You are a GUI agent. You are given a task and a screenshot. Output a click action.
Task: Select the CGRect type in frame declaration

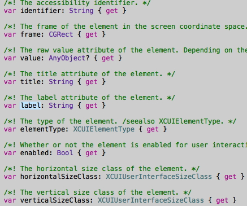pos(61,34)
